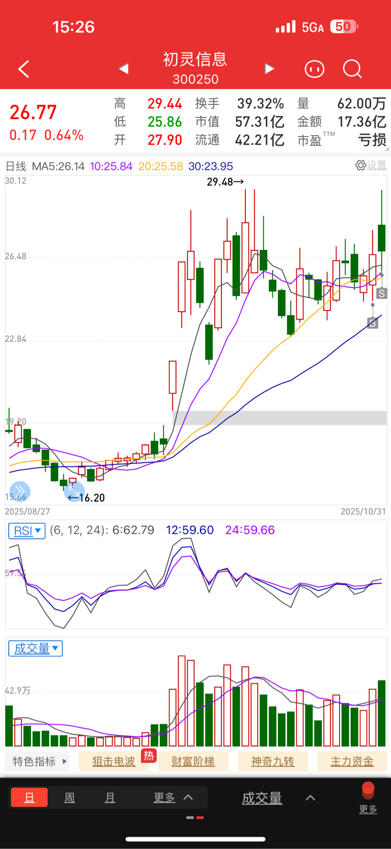The width and height of the screenshot is (391, 849).
Task: Tap the 15:26 clock
Action: [73, 27]
